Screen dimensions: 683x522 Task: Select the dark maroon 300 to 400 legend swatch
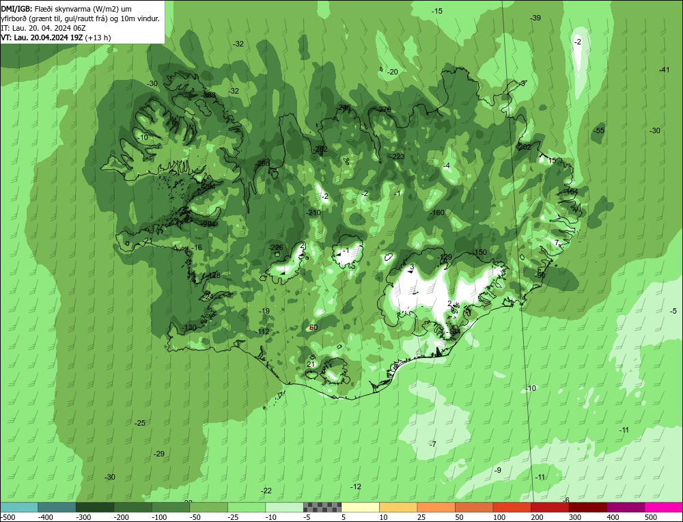588,507
